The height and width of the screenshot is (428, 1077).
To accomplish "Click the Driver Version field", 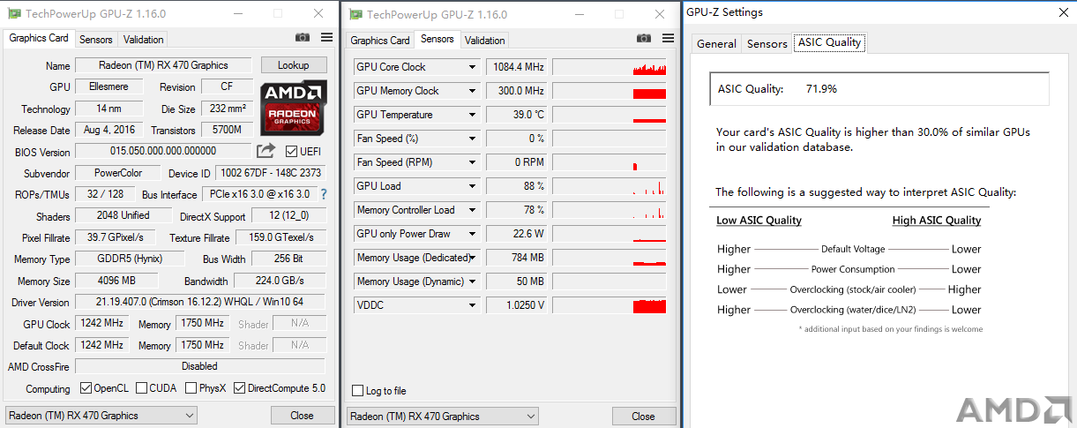I will [200, 302].
